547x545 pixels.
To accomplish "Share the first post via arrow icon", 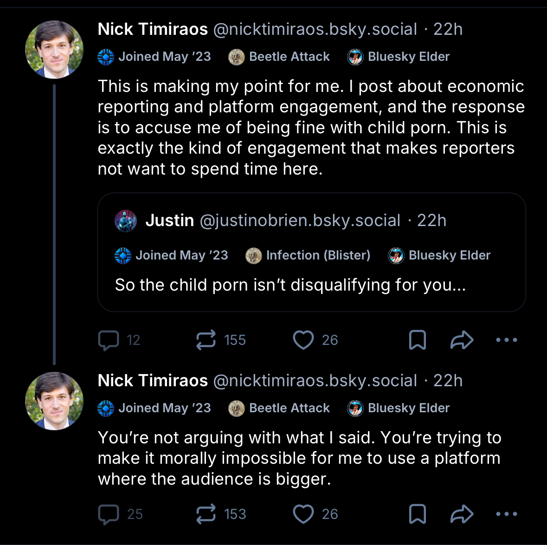I will pyautogui.click(x=462, y=340).
